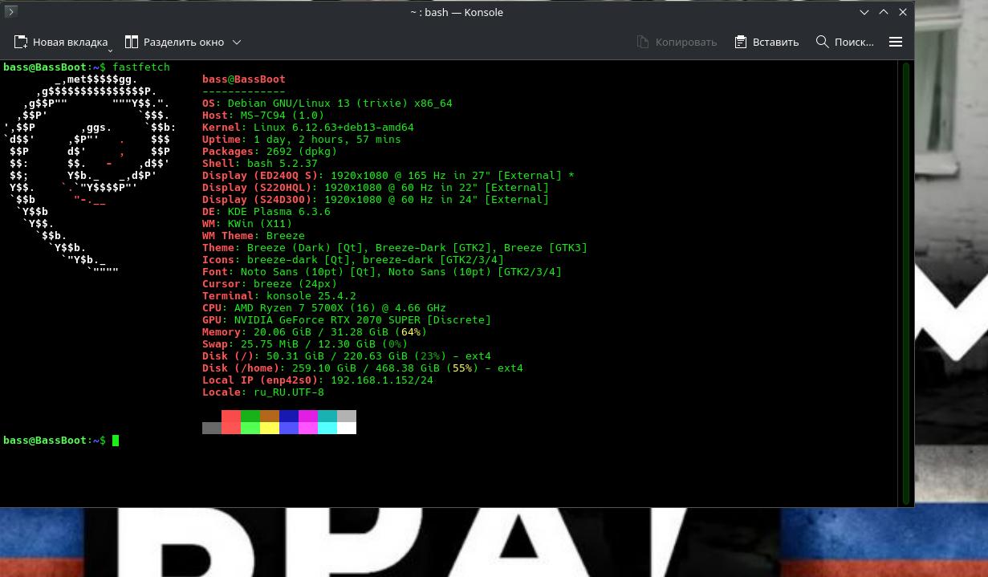Click the Local IP address line
988x577 pixels.
point(317,380)
